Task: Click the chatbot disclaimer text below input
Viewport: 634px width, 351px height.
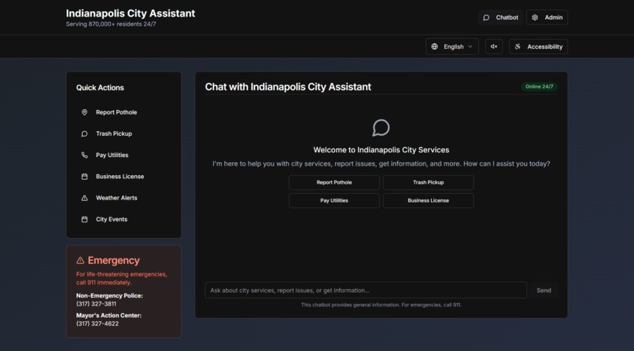Action: [381, 305]
